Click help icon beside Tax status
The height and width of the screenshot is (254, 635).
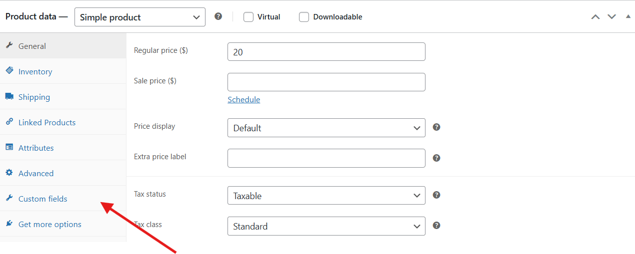[436, 195]
